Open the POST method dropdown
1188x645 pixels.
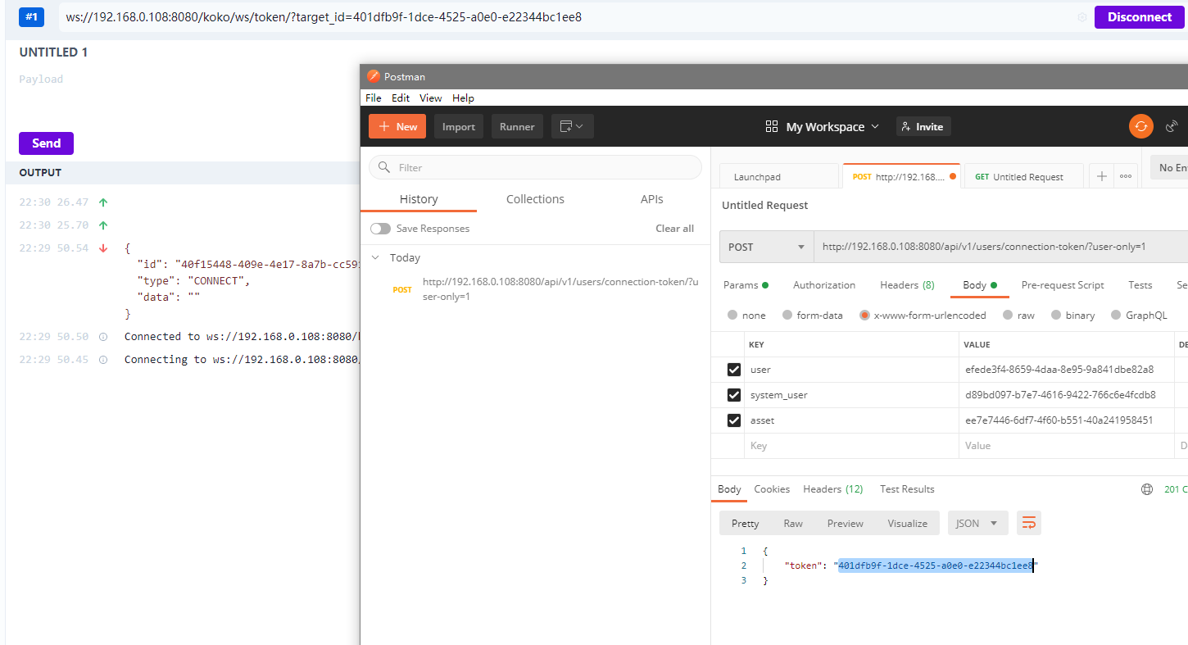(x=766, y=247)
